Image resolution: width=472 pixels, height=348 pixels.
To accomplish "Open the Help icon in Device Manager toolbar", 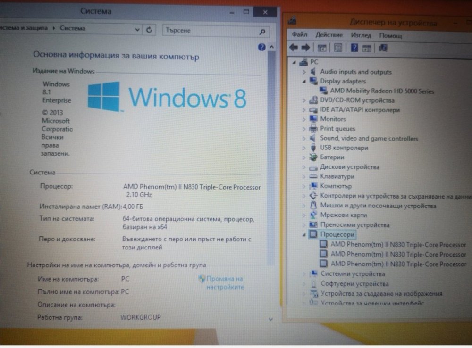I will pyautogui.click(x=355, y=47).
